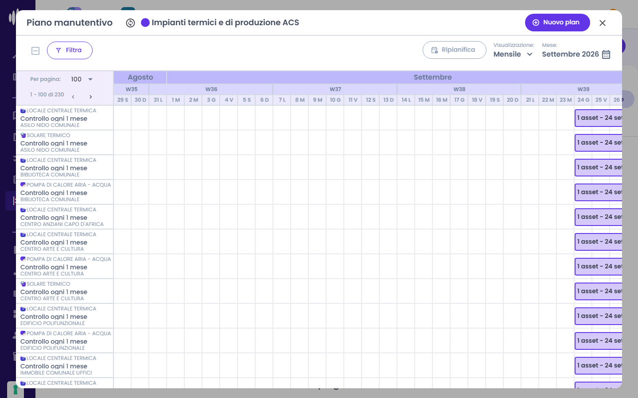
Task: Click icon of LOCALE CENTRALE TERMICA first row
Action: tap(23, 111)
